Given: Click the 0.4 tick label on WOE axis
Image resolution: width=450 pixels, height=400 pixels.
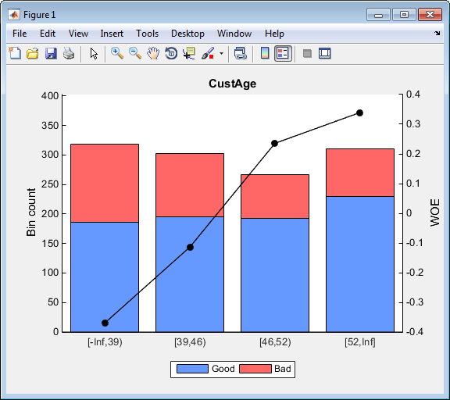Looking at the screenshot, I should click(413, 94).
